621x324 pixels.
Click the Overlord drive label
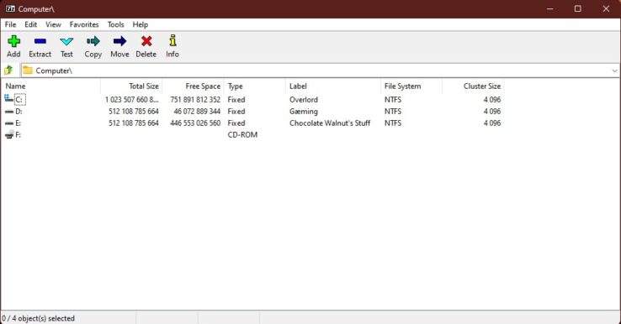pos(304,100)
